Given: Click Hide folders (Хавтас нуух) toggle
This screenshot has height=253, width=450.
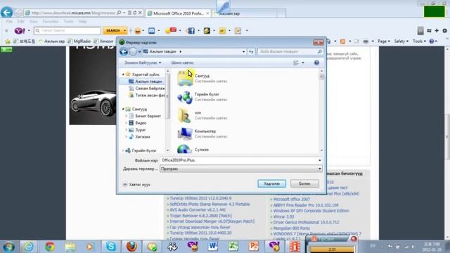Looking at the screenshot, I should pos(136,184).
